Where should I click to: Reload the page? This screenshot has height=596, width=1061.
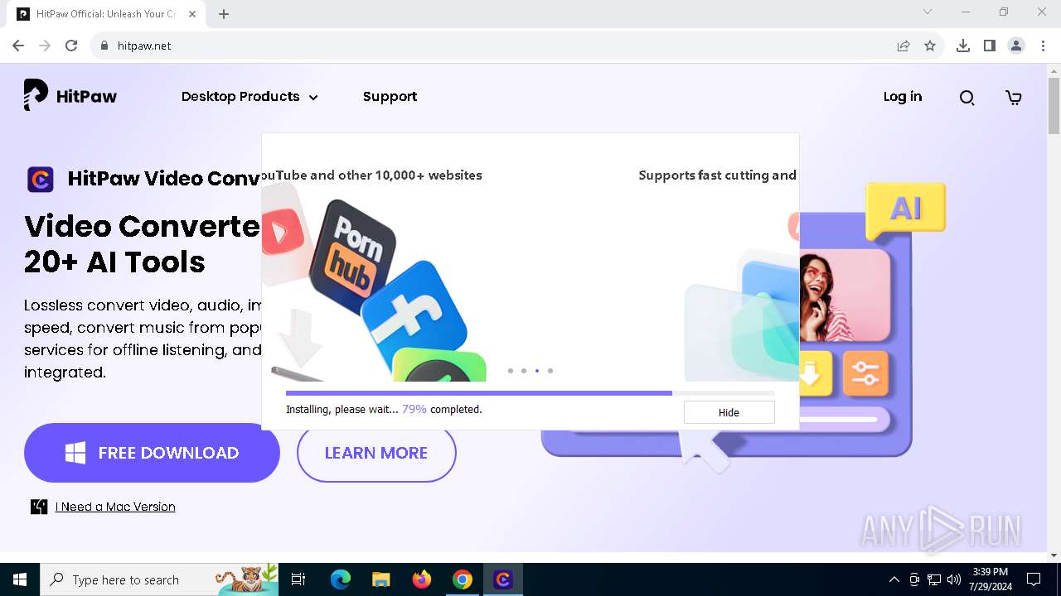tap(71, 46)
